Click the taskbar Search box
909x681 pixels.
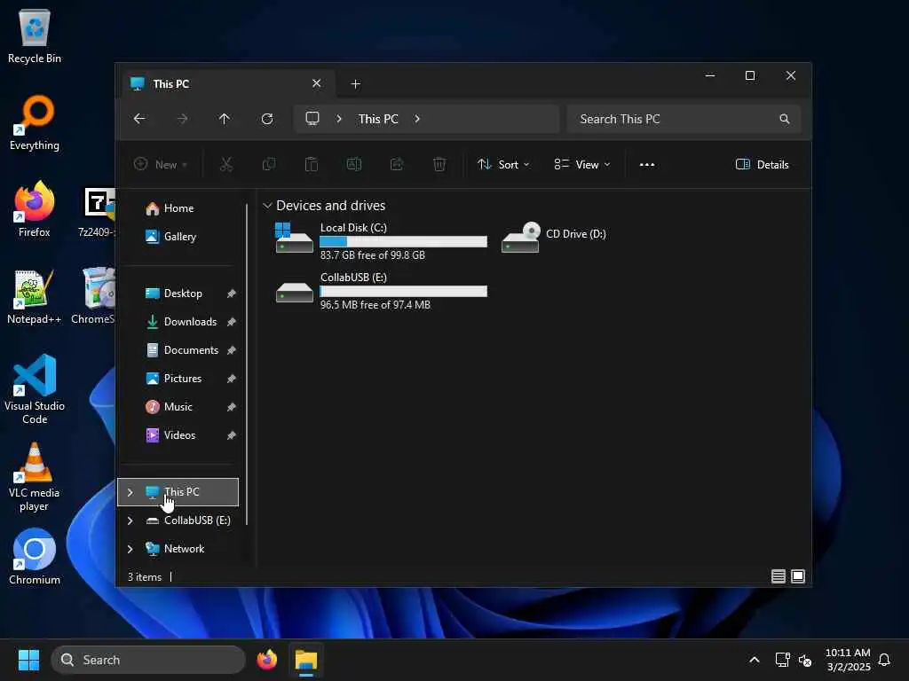[x=148, y=660]
